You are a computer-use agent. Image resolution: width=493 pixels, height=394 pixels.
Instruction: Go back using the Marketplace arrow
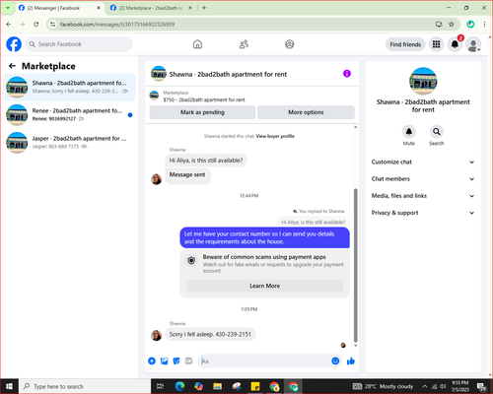12,66
